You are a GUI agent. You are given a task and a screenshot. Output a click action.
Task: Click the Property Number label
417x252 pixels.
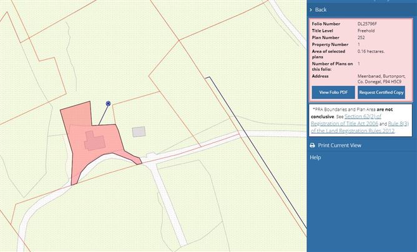pyautogui.click(x=330, y=45)
